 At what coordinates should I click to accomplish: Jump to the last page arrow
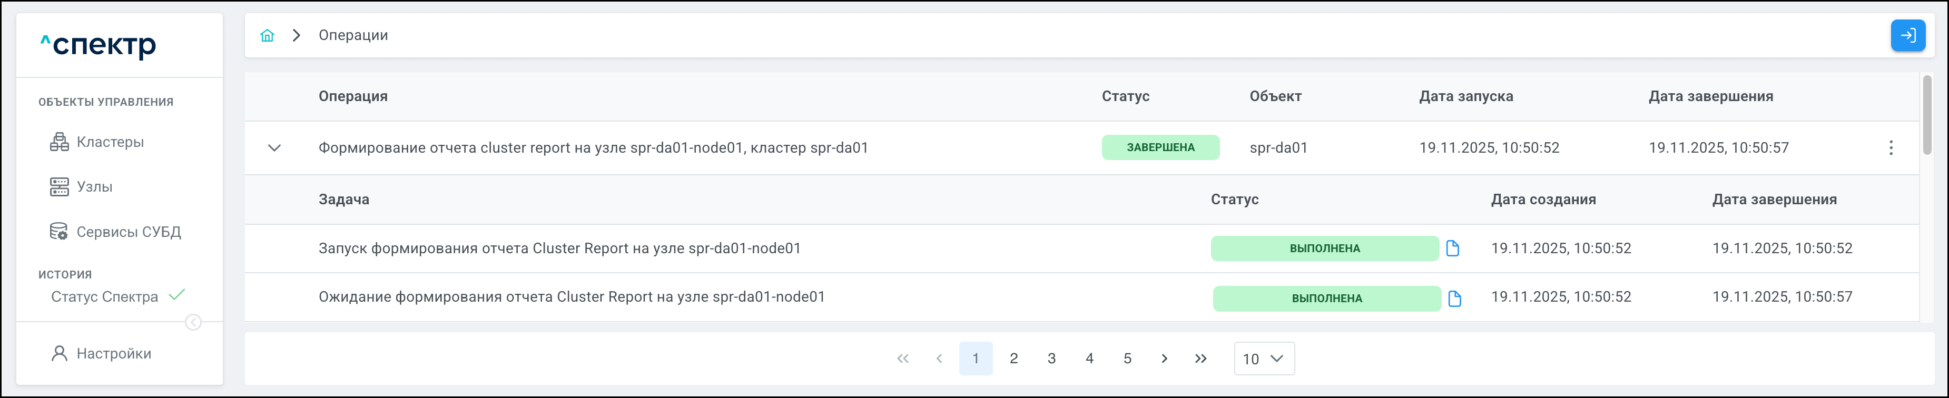pyautogui.click(x=1200, y=359)
